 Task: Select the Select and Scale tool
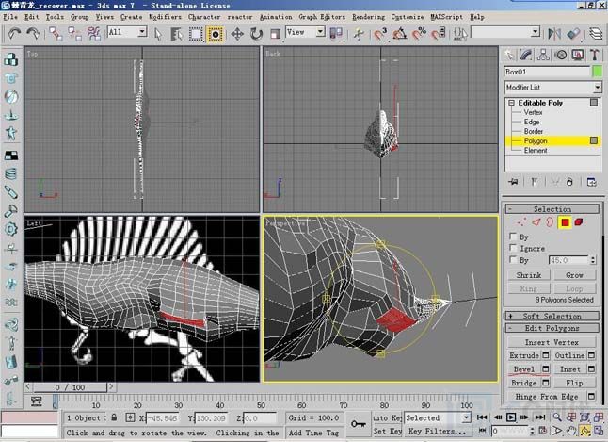[276, 34]
